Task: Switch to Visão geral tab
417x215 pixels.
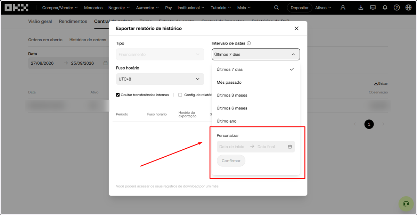Action: (x=40, y=21)
